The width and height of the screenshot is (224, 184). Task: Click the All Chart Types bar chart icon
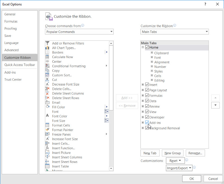(x=47, y=47)
